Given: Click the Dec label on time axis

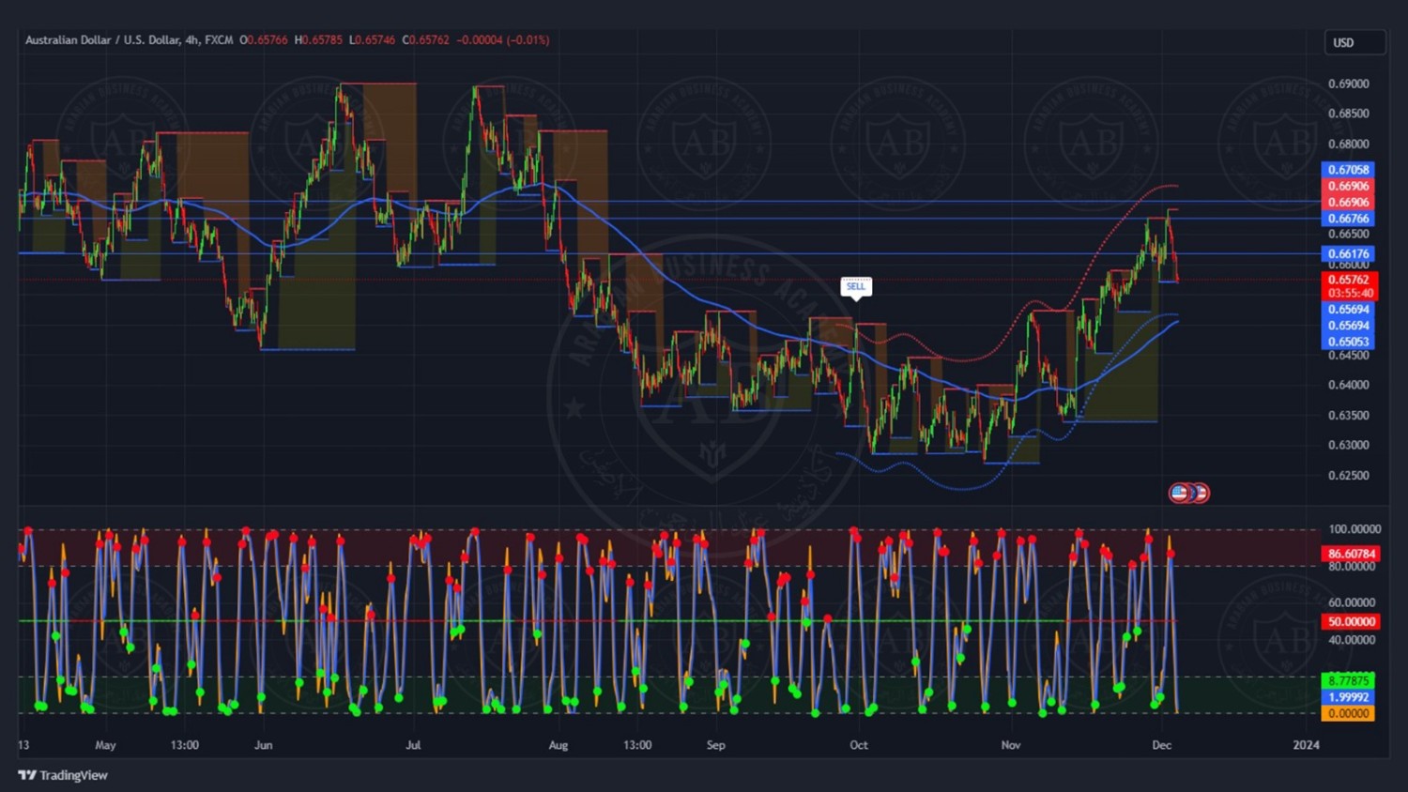Looking at the screenshot, I should 1161,745.
